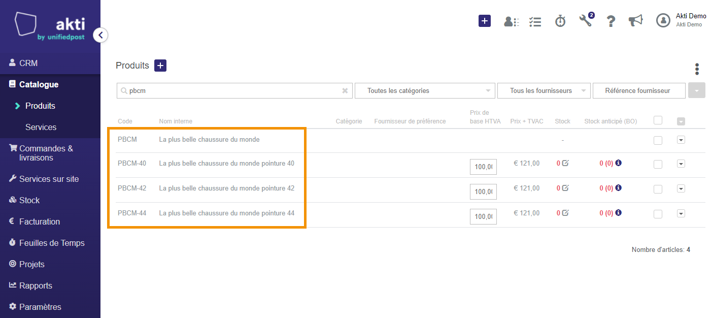
Task: Show anticipated stock info for PBCM-40
Action: pos(619,163)
